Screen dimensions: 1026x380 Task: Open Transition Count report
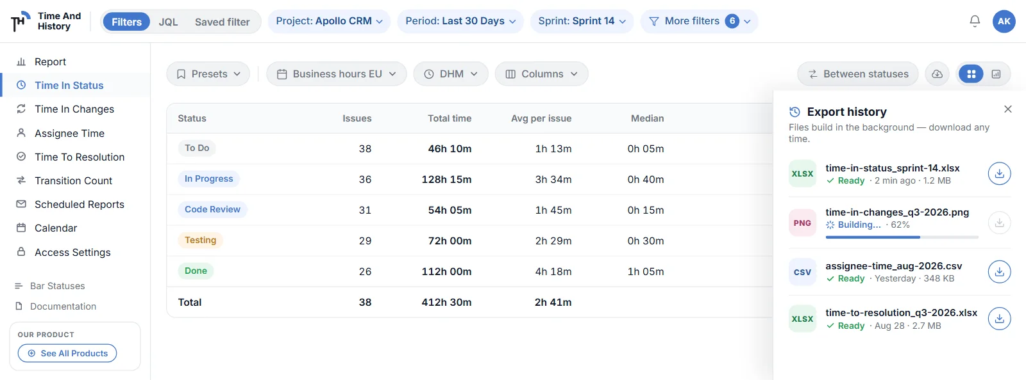coord(75,180)
